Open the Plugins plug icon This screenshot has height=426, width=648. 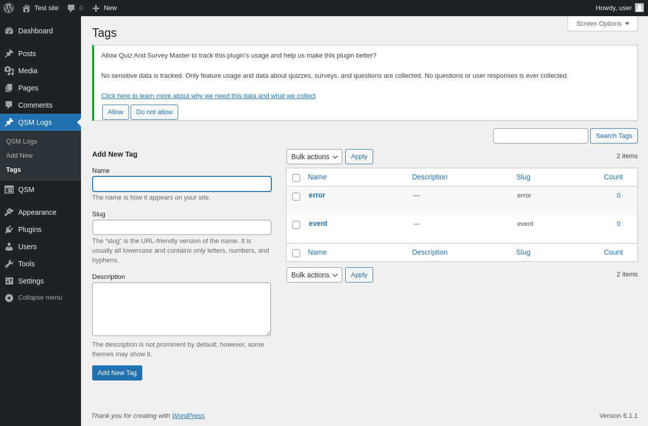tap(9, 229)
